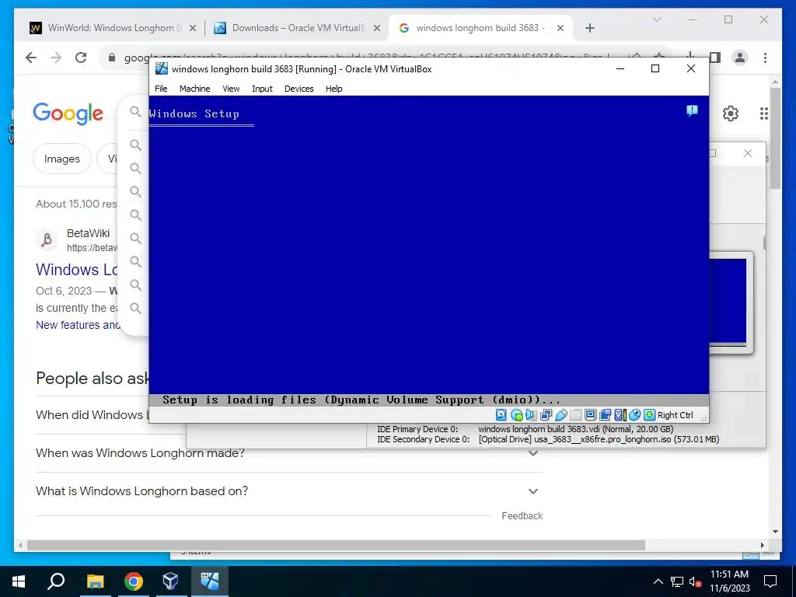
Task: Show hidden system tray icons chevron
Action: (658, 581)
